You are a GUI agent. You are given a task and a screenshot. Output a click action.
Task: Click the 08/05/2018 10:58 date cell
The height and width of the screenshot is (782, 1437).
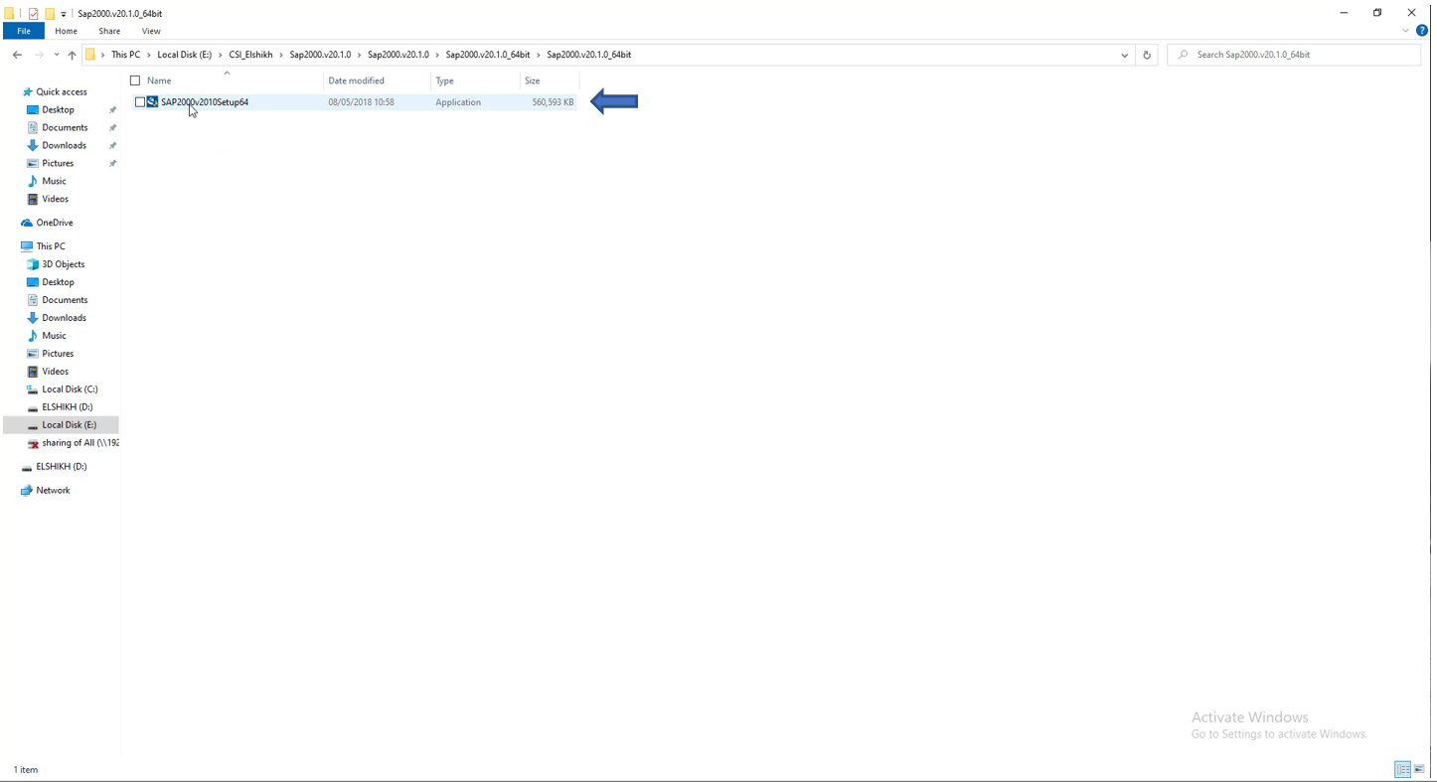coord(361,102)
